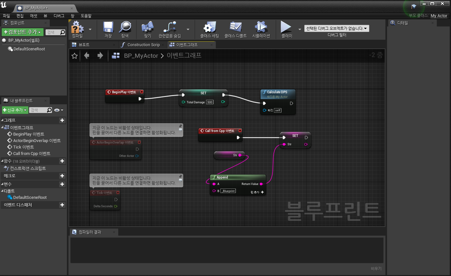The height and width of the screenshot is (276, 451).
Task: Open the Compile options dropdown arrow
Action: [90, 29]
